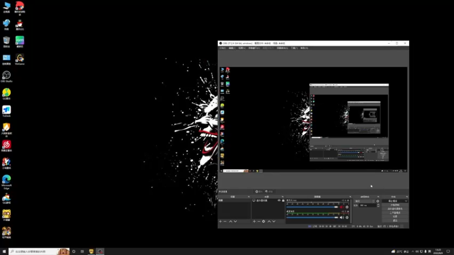Screen dimensions: 454x255
Task: Open the Windows Start menu
Action: (x=4, y=252)
